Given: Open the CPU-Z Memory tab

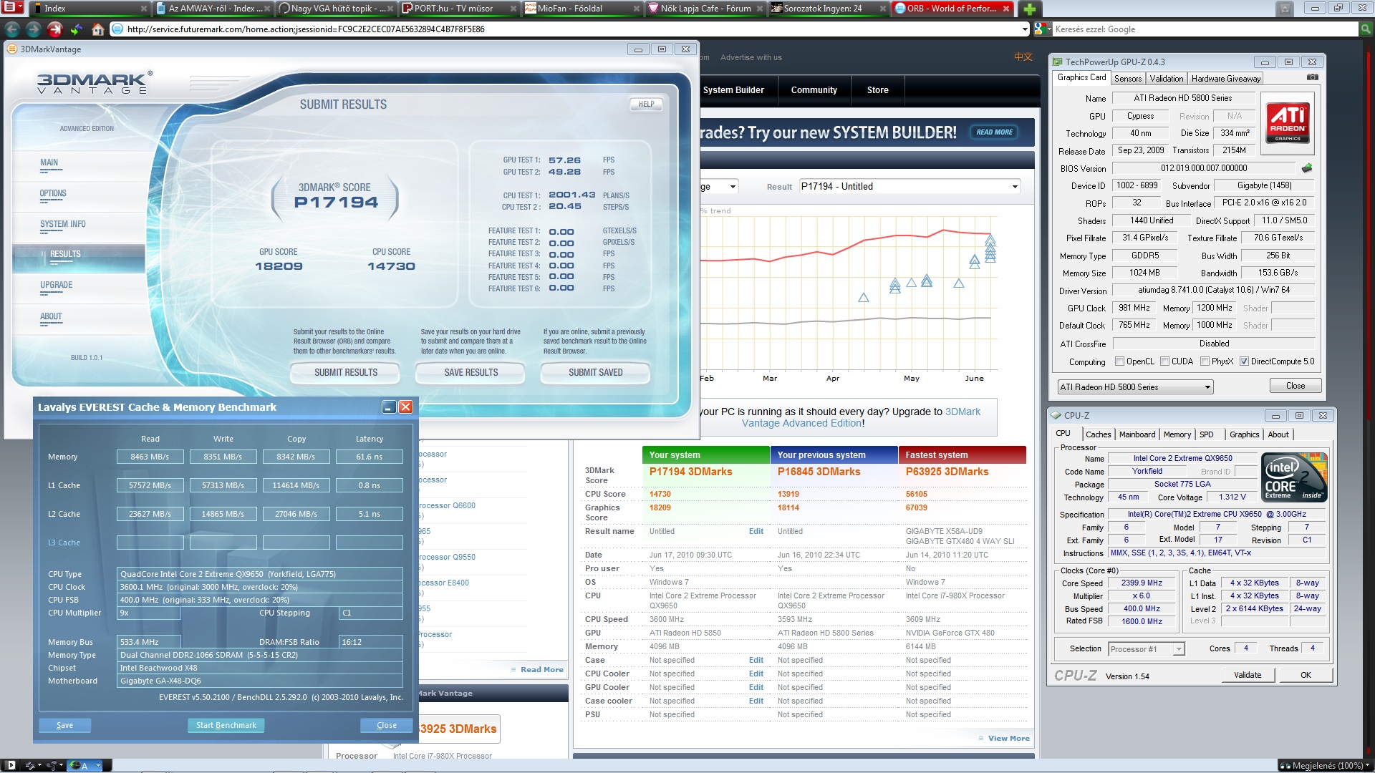Looking at the screenshot, I should (1177, 434).
